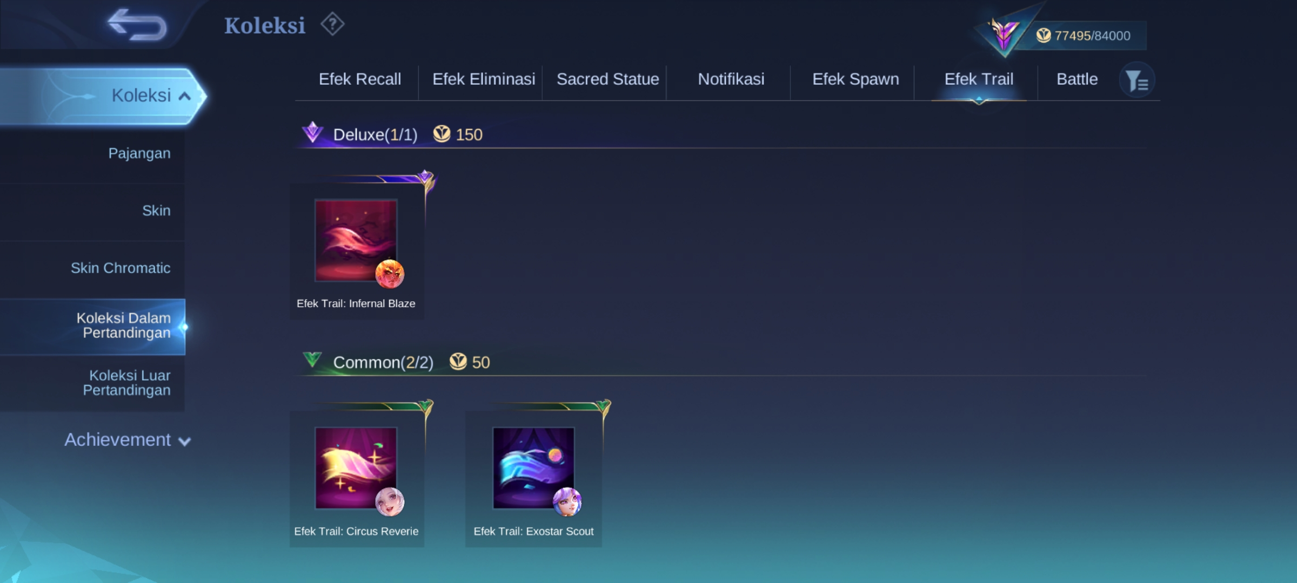This screenshot has height=583, width=1297.
Task: Click Exostar Scout hero avatar icon
Action: click(x=567, y=501)
